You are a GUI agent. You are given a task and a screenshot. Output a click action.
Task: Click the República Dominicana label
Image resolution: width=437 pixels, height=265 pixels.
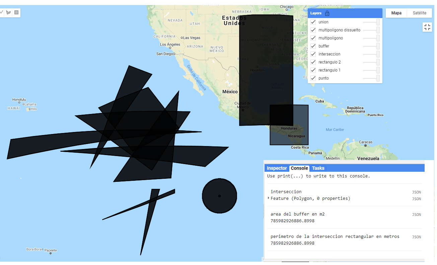click(x=355, y=110)
